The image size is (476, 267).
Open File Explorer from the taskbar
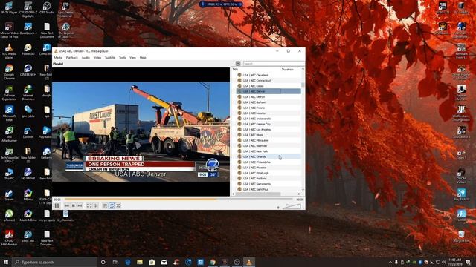click(x=140, y=262)
